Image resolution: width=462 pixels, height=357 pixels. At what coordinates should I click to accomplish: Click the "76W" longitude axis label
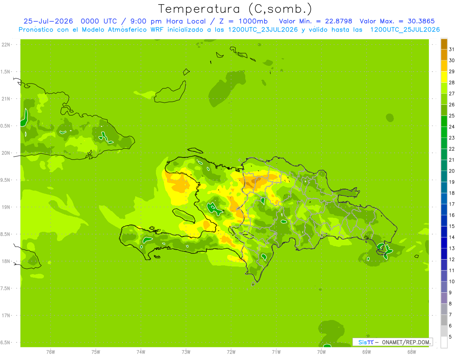click(x=50, y=352)
